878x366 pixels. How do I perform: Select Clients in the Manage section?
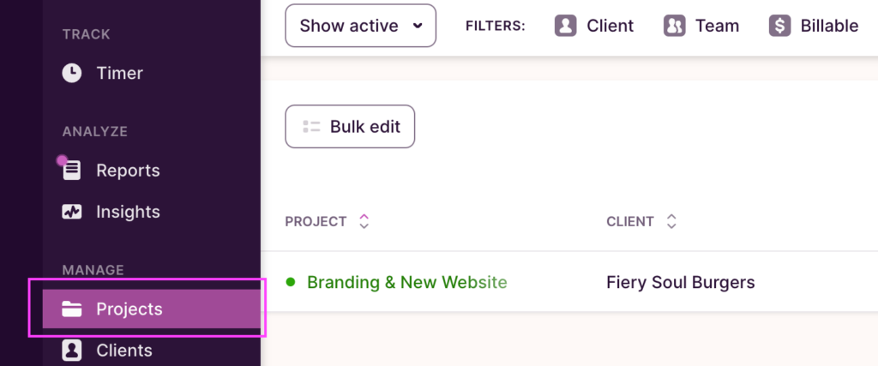coord(124,351)
